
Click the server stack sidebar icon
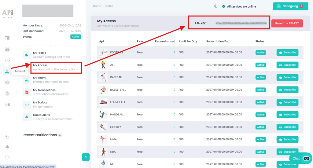pos(8,49)
